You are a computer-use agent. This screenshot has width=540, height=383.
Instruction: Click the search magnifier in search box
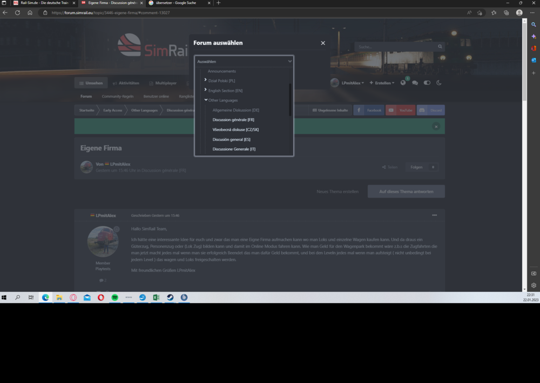tap(440, 46)
